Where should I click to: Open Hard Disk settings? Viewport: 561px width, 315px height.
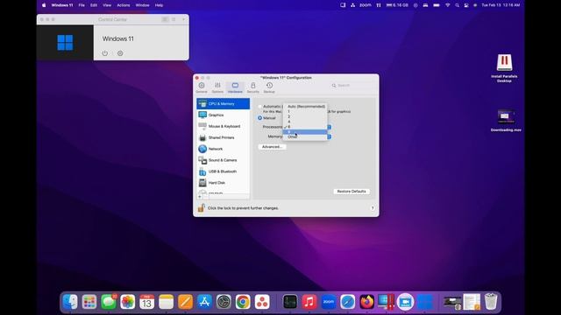(x=224, y=183)
